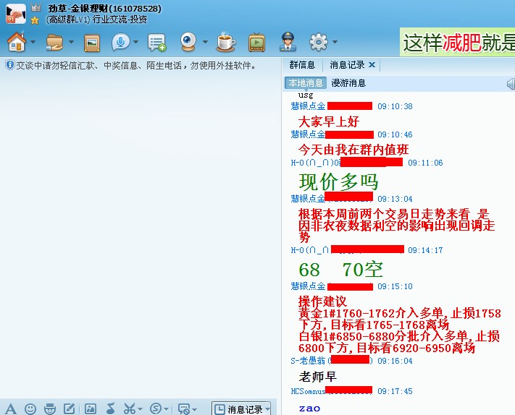Click the group shared files folder icon
This screenshot has width=515, height=415.
click(54, 42)
